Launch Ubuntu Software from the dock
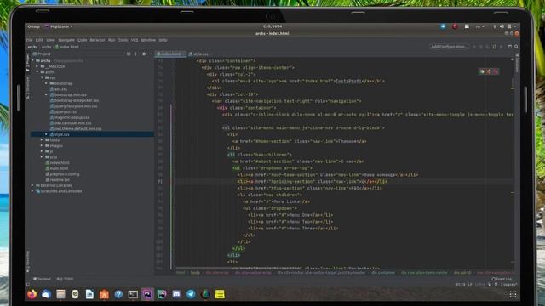This screenshot has width=545, height=306. [x=104, y=294]
